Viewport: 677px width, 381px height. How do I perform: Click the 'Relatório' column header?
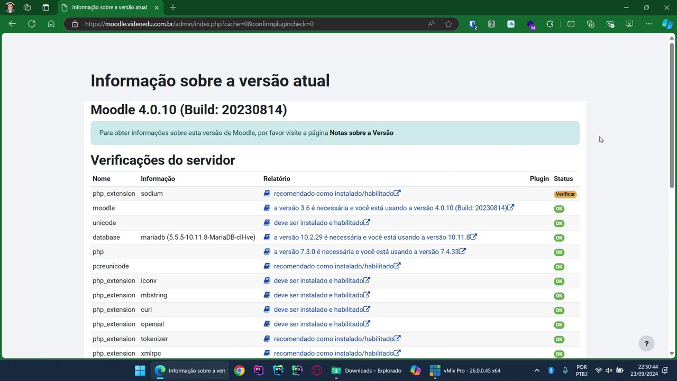[277, 179]
